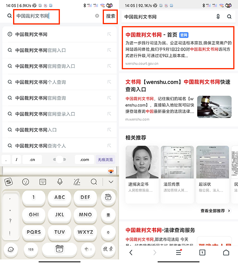
Task: Collapse keyboard with the down chevron
Action: [111, 182]
